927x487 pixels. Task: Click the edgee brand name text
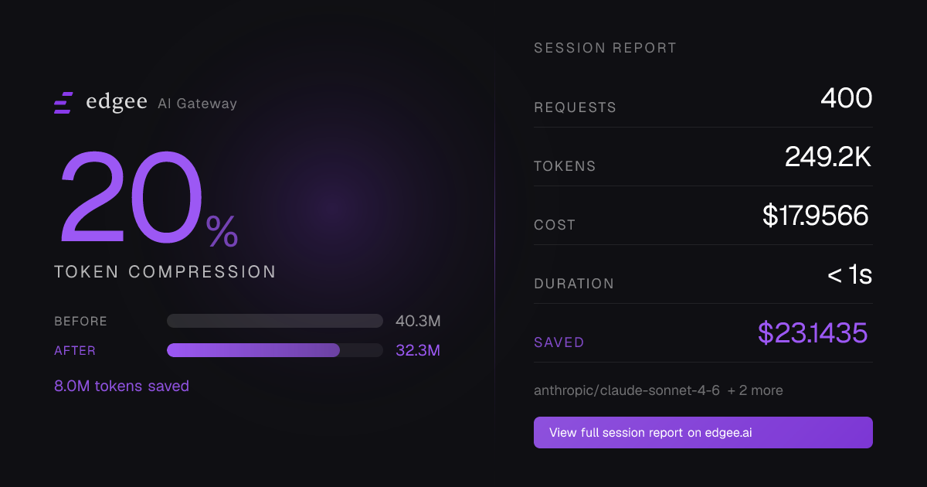(x=116, y=103)
